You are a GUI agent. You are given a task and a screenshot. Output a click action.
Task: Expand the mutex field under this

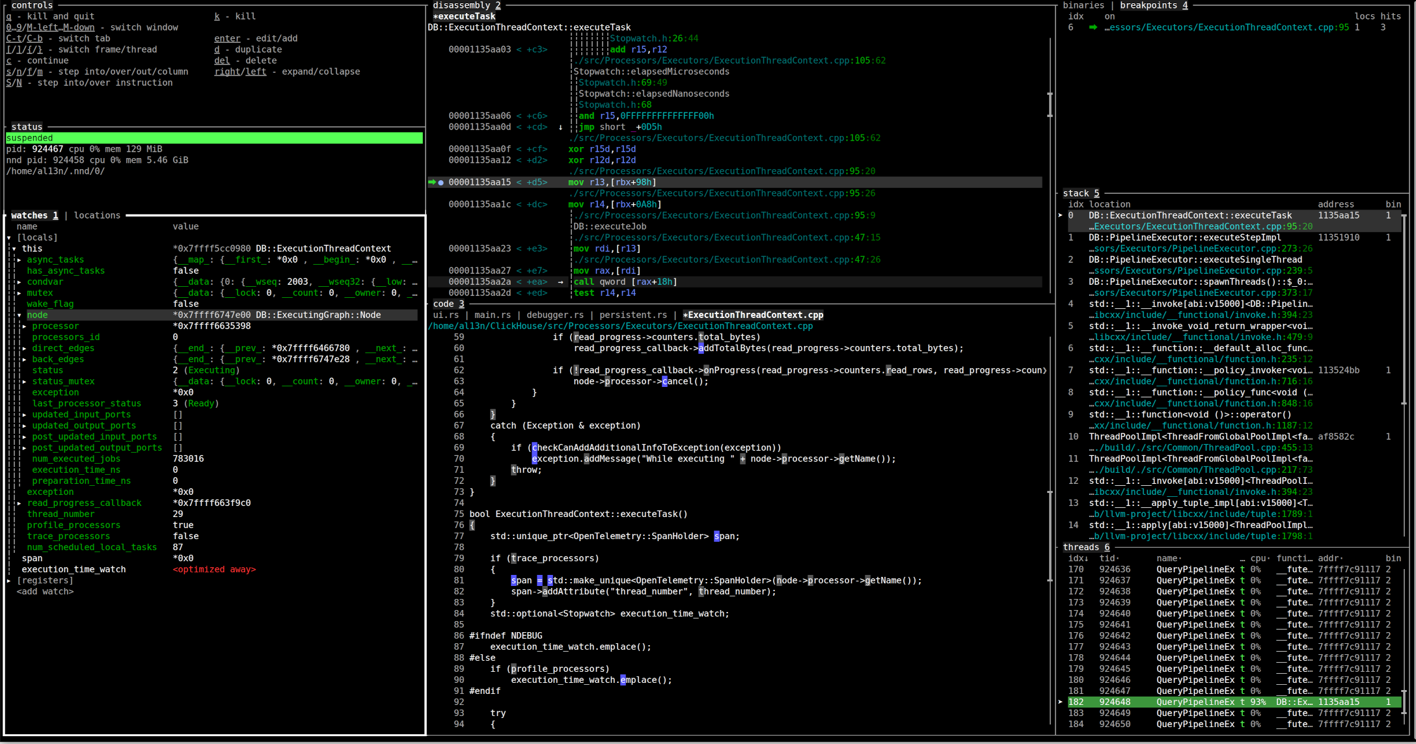(x=20, y=293)
